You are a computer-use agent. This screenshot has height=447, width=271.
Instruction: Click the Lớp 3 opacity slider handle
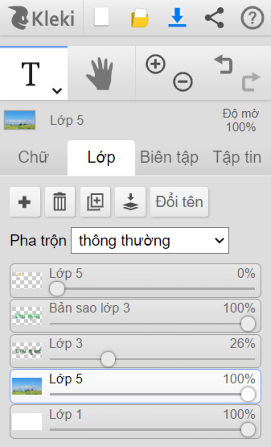[x=108, y=359]
